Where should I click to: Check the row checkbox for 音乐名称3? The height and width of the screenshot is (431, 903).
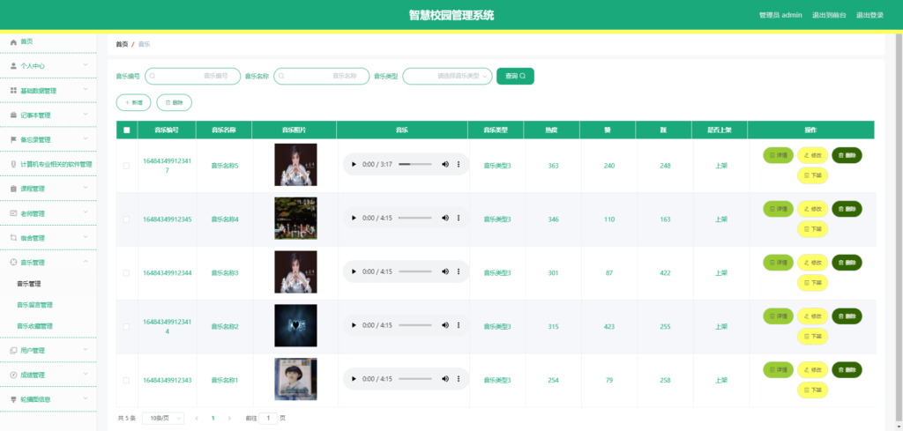pyautogui.click(x=127, y=272)
